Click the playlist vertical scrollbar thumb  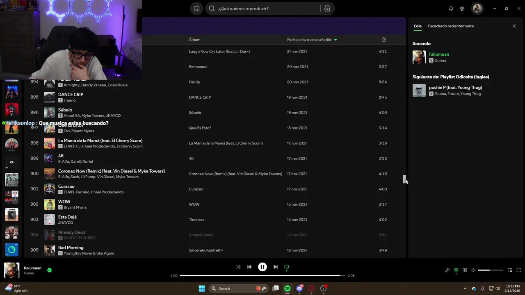tap(404, 179)
